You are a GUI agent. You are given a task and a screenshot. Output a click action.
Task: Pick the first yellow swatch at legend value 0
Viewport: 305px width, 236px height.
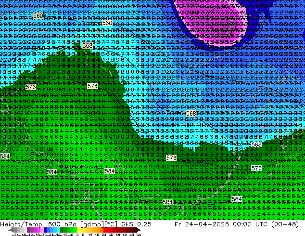(78, 230)
